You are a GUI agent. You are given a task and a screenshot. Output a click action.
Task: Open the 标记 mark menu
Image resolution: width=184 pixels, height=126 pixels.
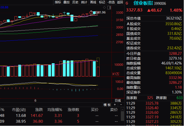pos(102,2)
